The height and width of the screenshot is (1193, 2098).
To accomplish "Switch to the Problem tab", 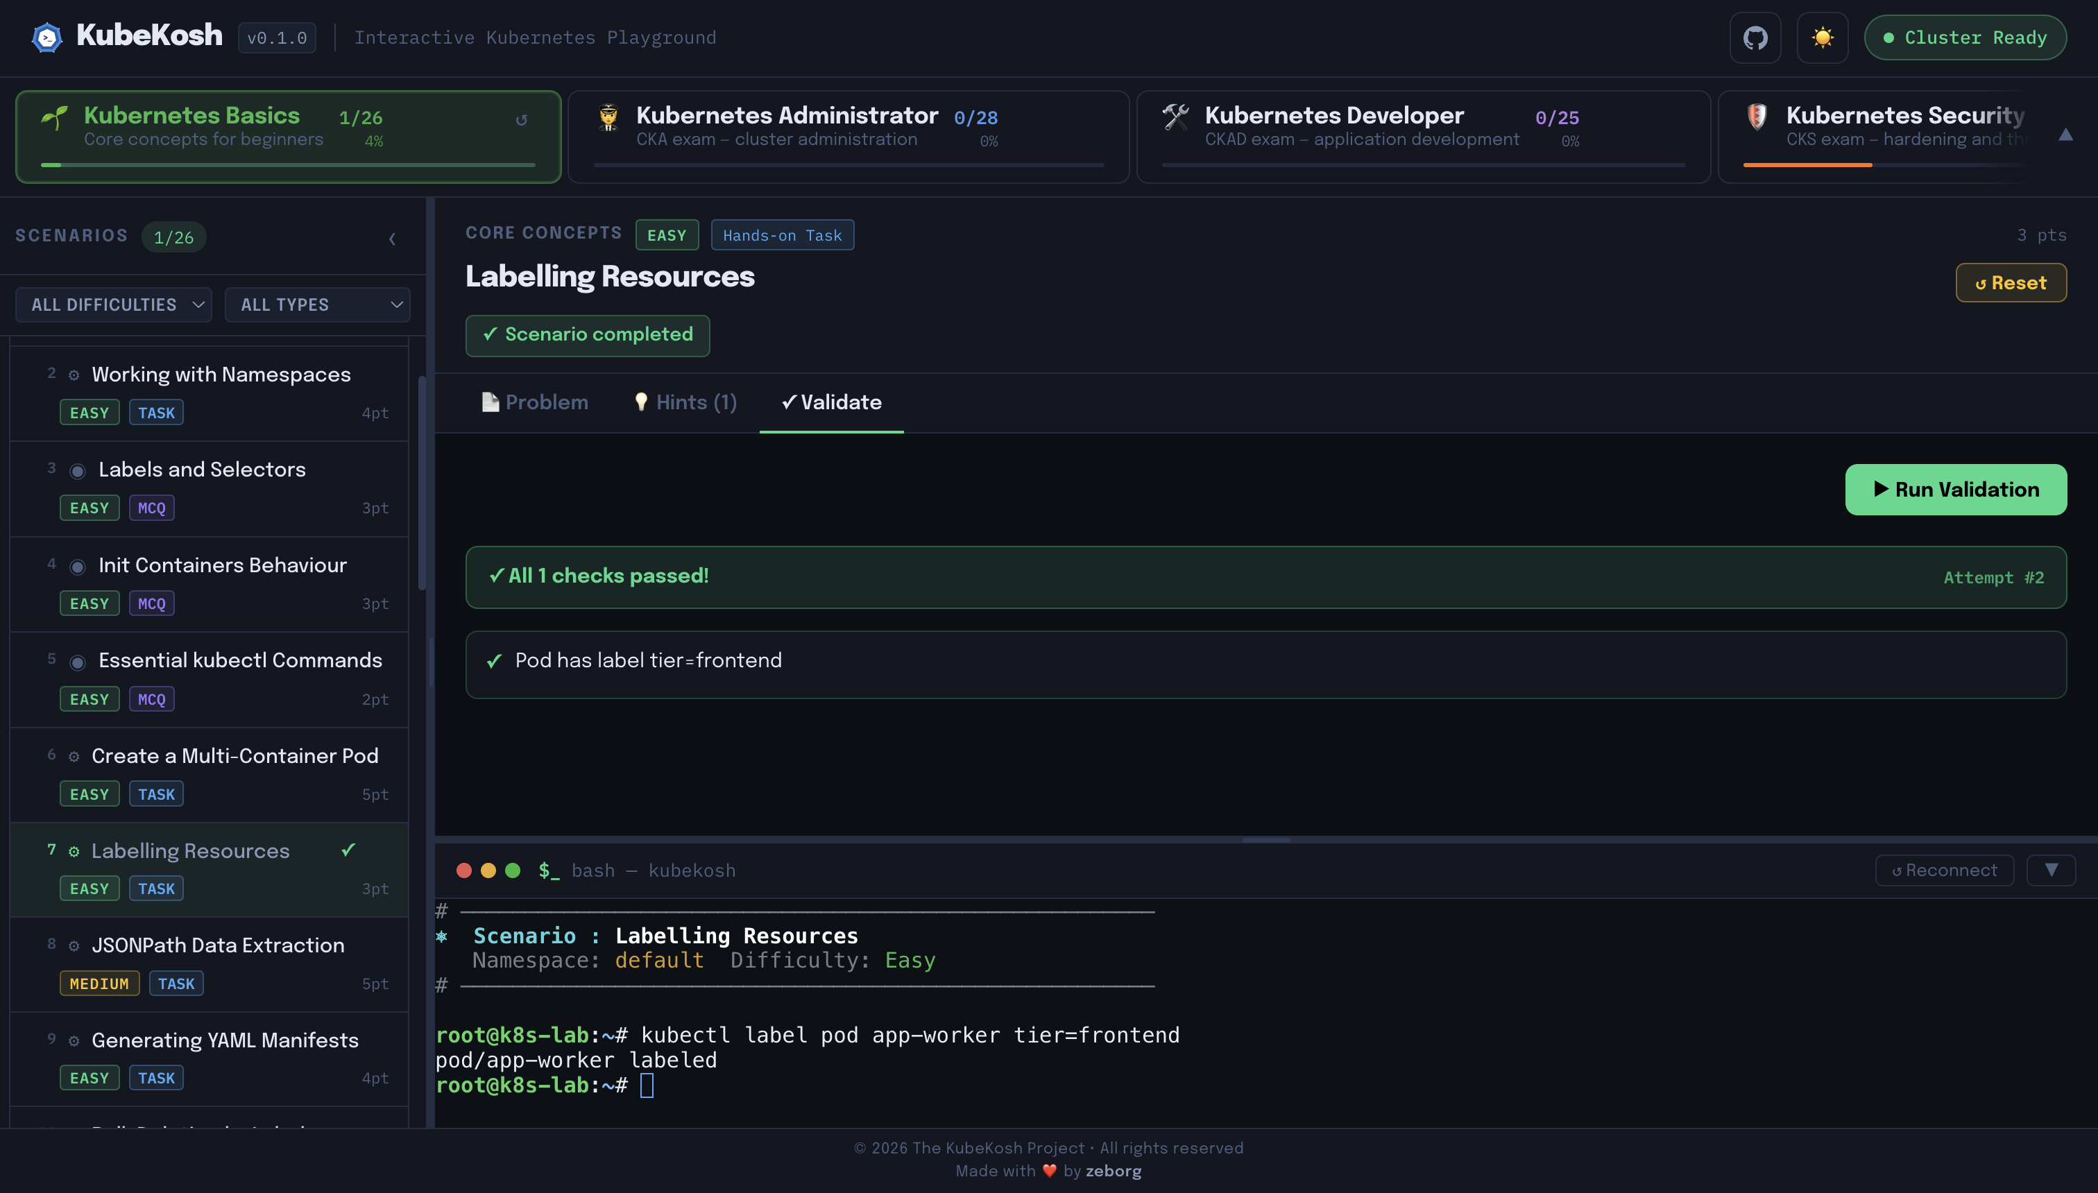I will point(534,402).
